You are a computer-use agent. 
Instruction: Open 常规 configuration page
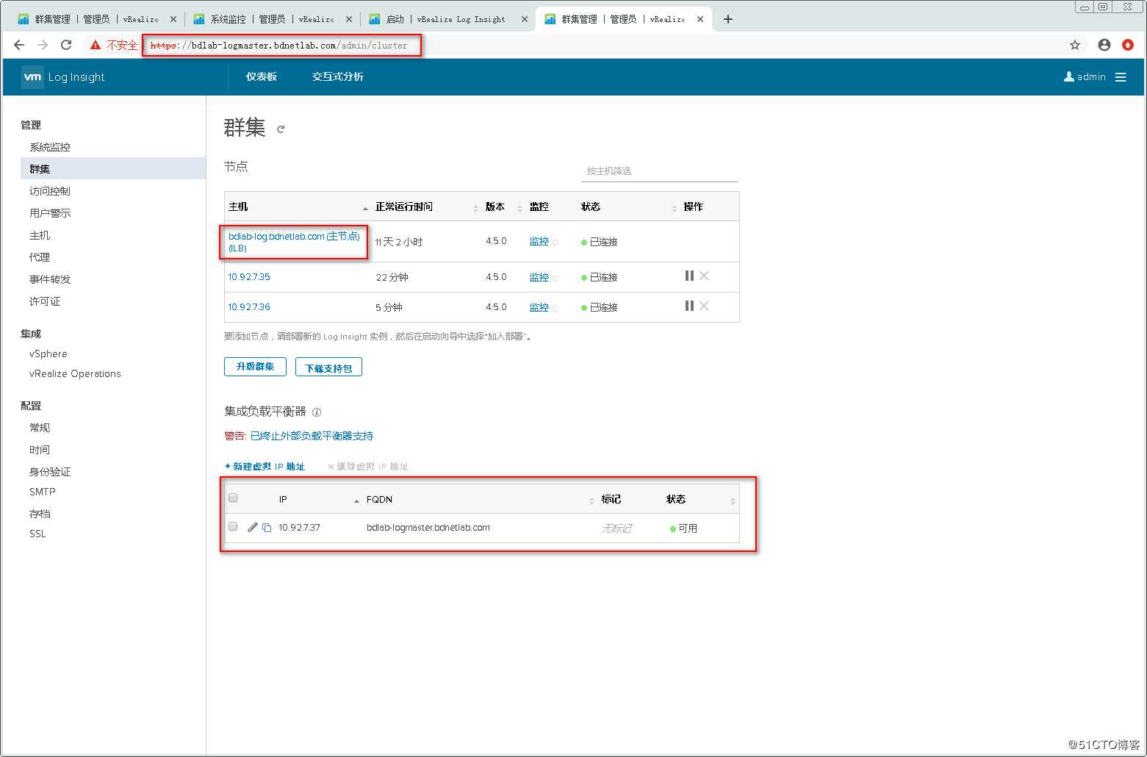(40, 428)
